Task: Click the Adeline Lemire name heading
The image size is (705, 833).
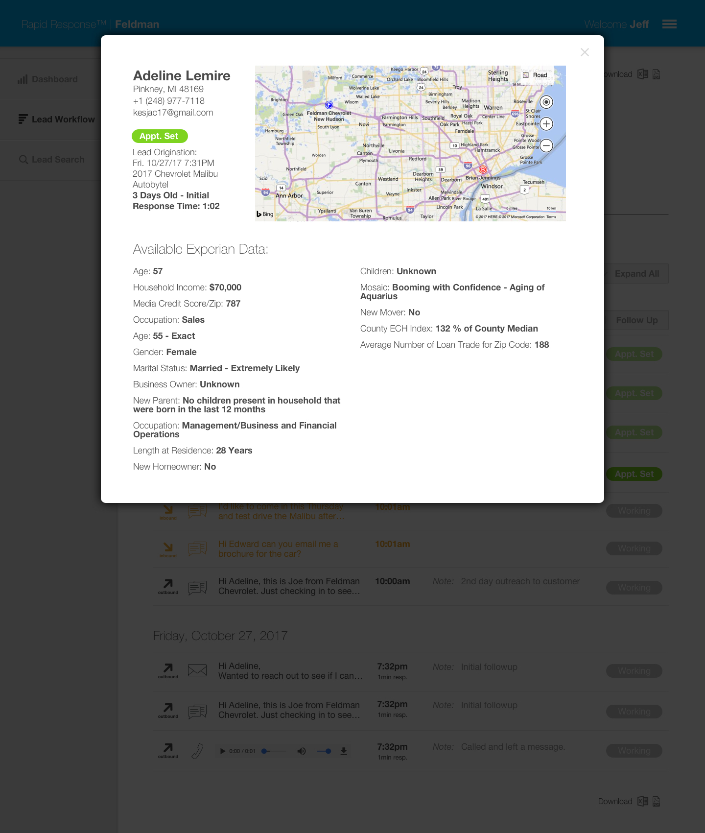Action: click(182, 76)
